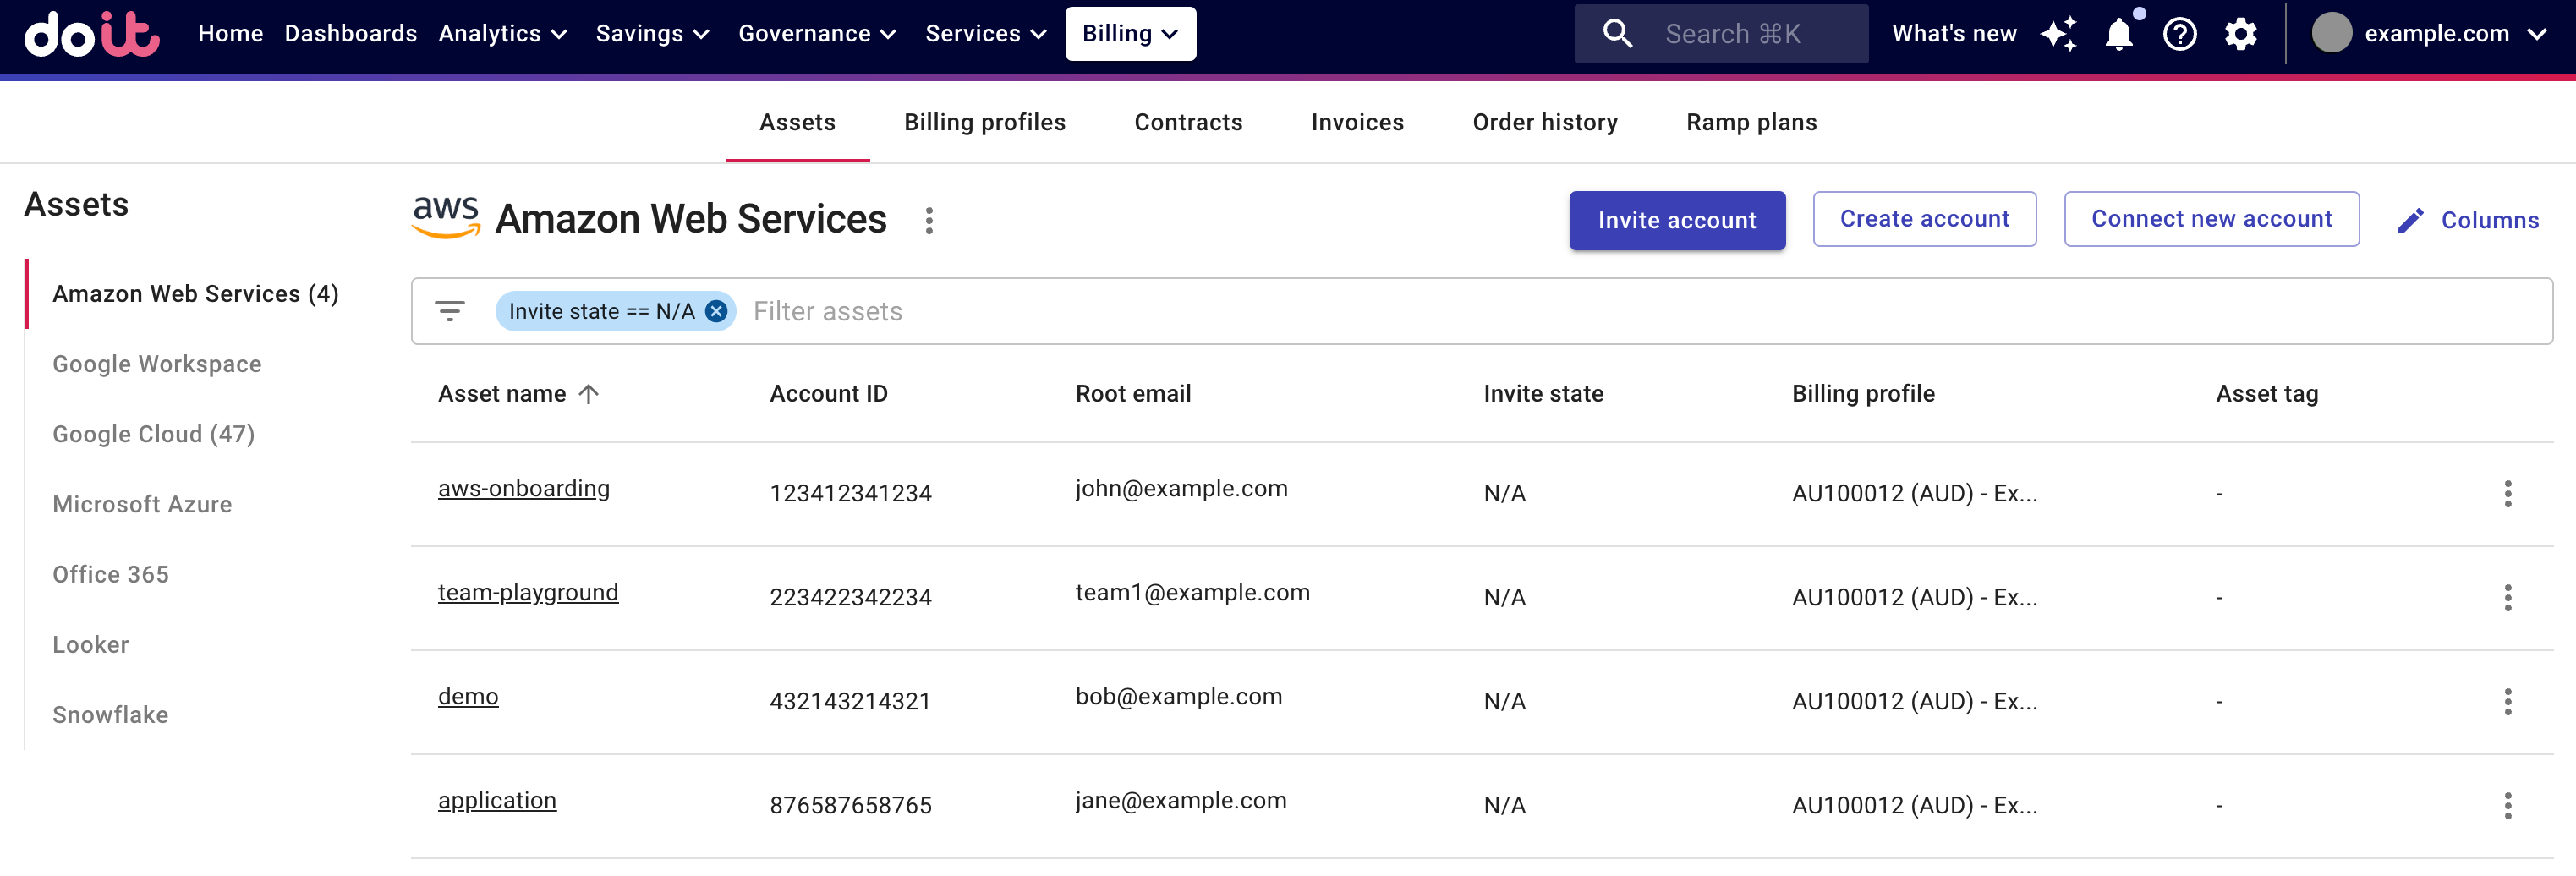Select Office 365 in sidebar
Viewport: 2576px width, 876px height.
click(x=110, y=574)
